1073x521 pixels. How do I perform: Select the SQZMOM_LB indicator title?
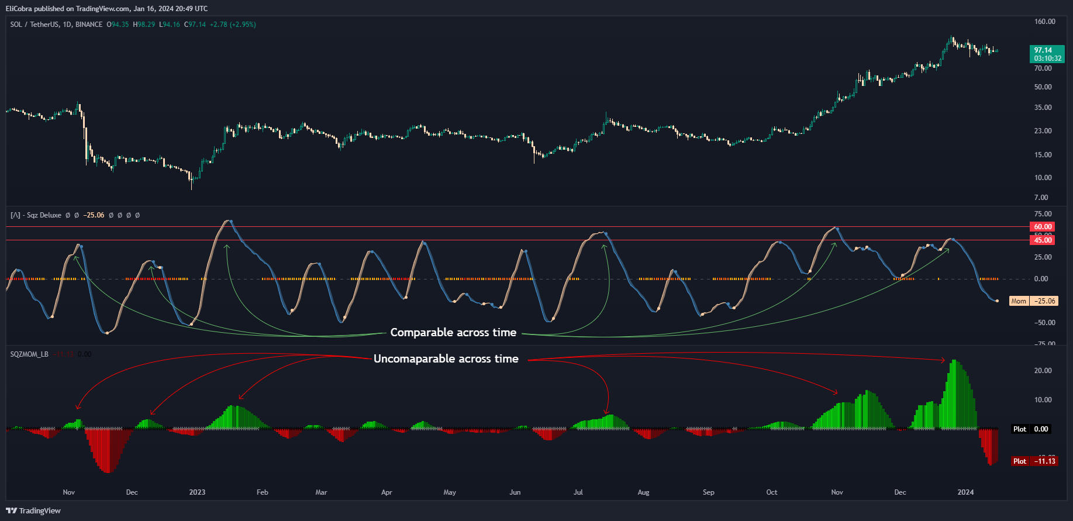29,354
